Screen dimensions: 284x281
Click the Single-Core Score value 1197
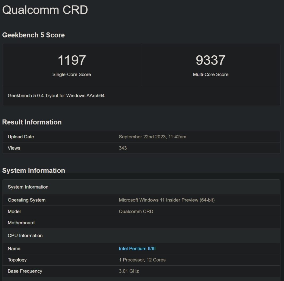coord(72,60)
